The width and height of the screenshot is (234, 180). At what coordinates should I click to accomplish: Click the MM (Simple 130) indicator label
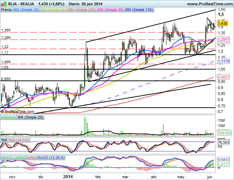(x=139, y=10)
